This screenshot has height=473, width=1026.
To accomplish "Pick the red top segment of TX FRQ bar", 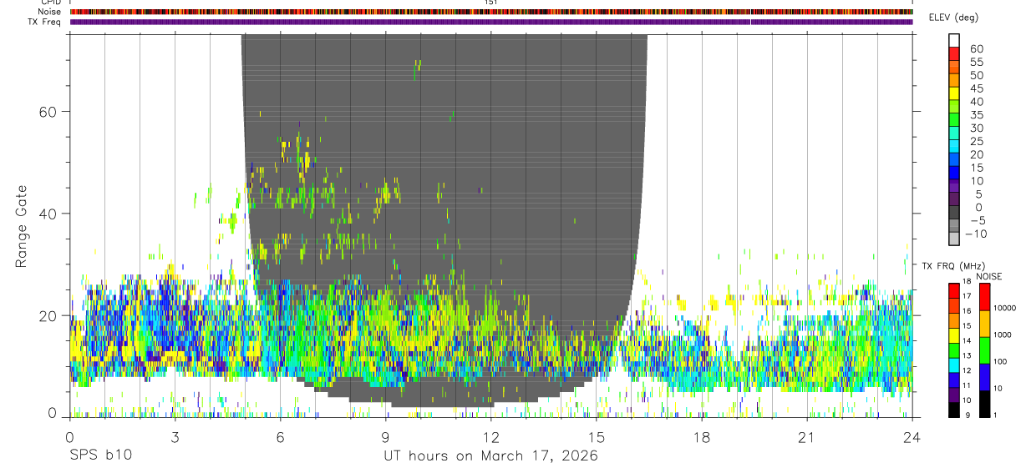I will pyautogui.click(x=954, y=290).
